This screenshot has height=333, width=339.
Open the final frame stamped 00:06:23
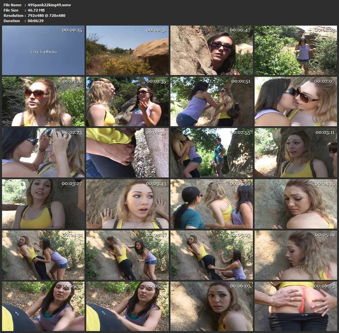click(x=296, y=306)
